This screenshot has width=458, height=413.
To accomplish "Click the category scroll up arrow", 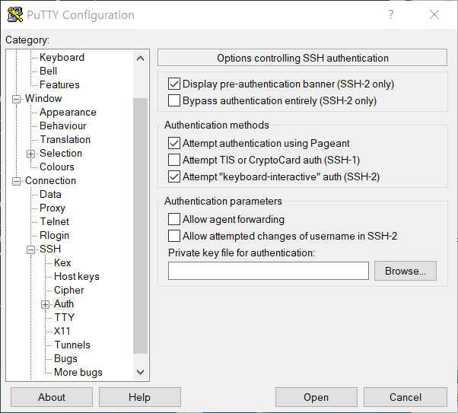I will [141, 59].
